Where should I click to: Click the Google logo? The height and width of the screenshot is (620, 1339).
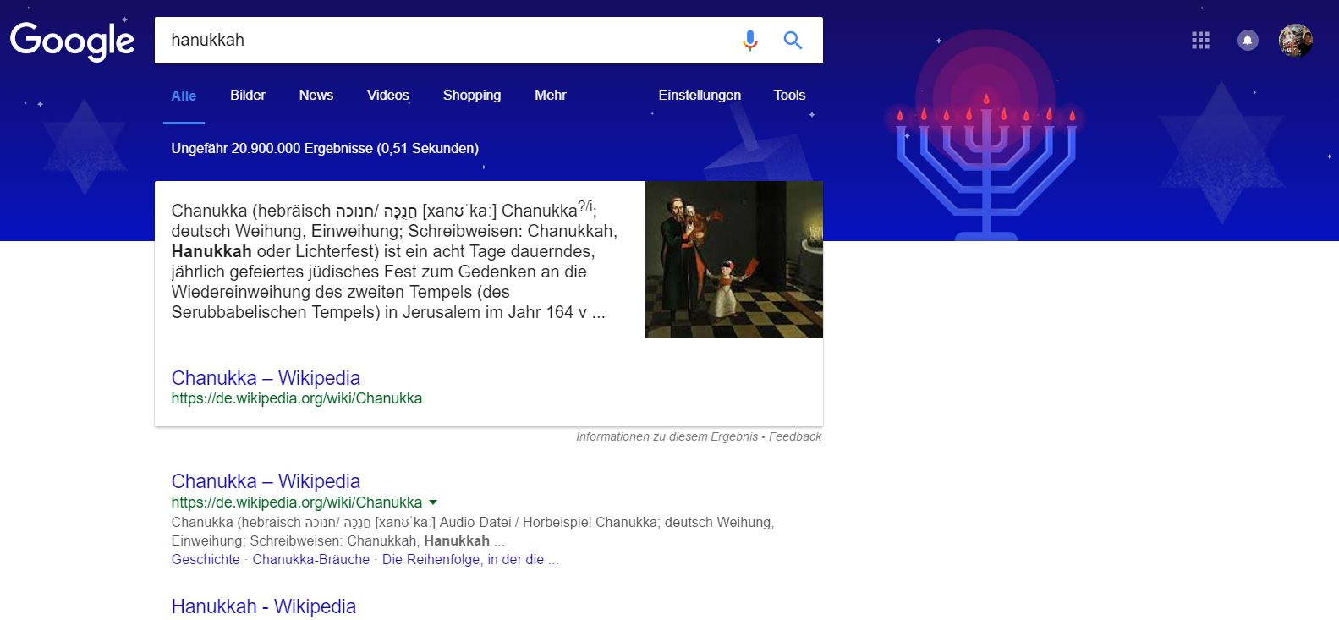[73, 41]
